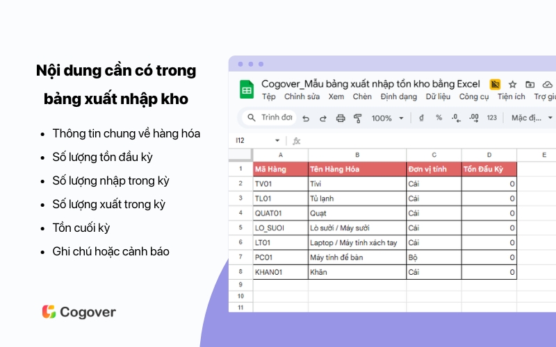The height and width of the screenshot is (347, 556).
Task: Apply percent format
Action: pos(439,118)
